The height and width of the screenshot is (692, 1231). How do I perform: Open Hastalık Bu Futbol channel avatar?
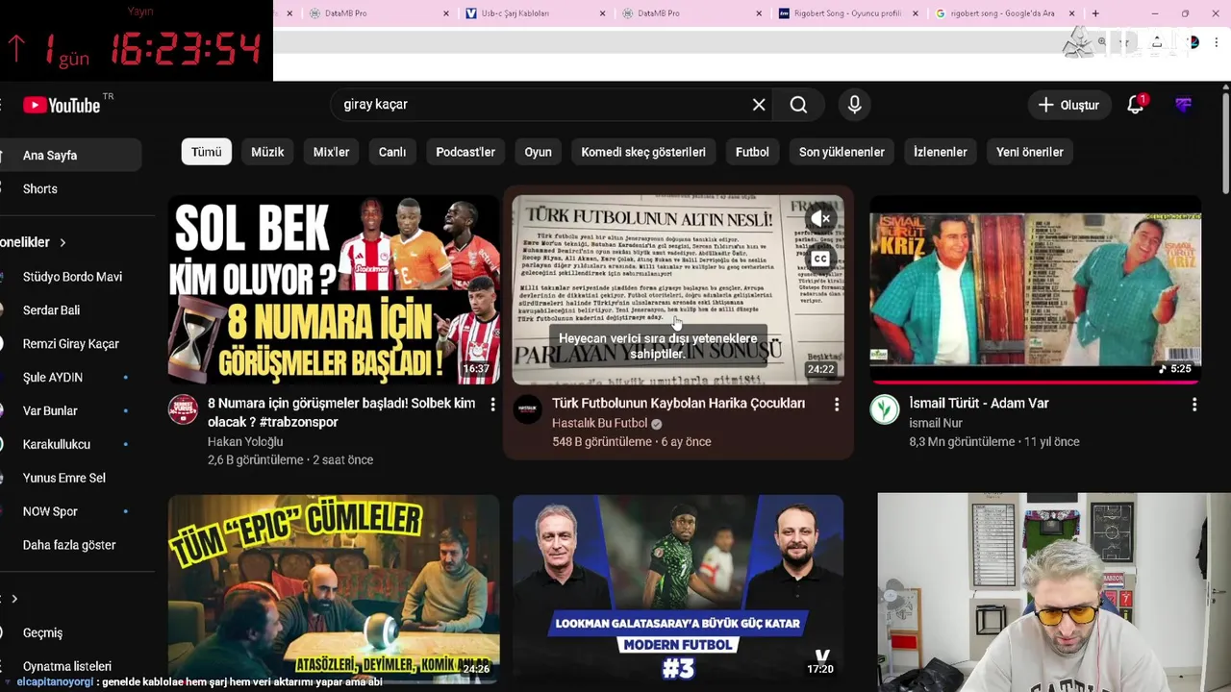pos(527,409)
